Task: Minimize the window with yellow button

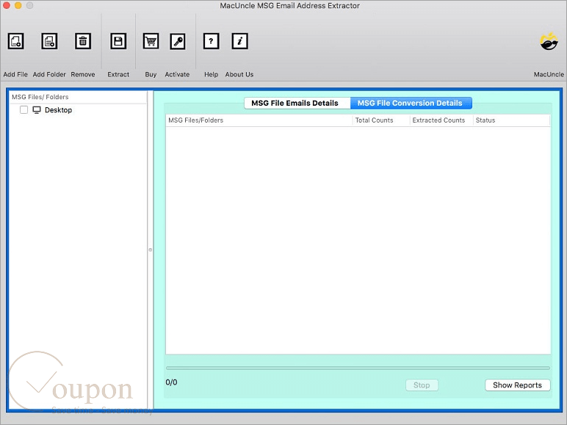Action: [x=18, y=5]
